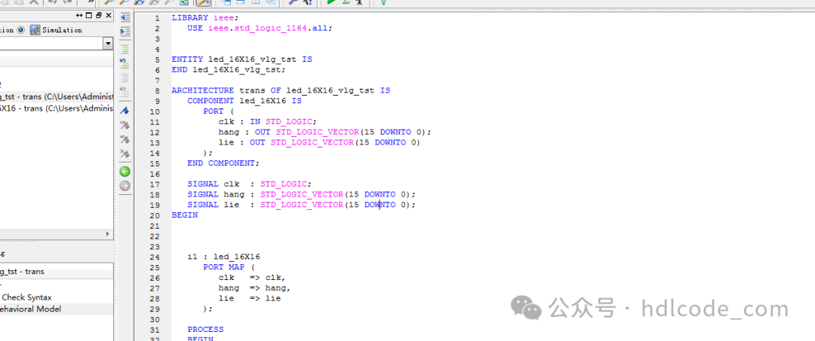Open the simulation type dropdown arrow

point(108,44)
